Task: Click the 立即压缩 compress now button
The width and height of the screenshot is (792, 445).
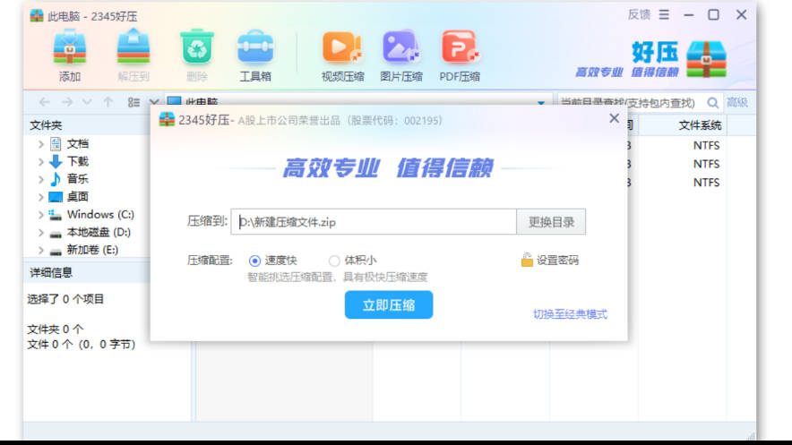Action: pyautogui.click(x=389, y=304)
